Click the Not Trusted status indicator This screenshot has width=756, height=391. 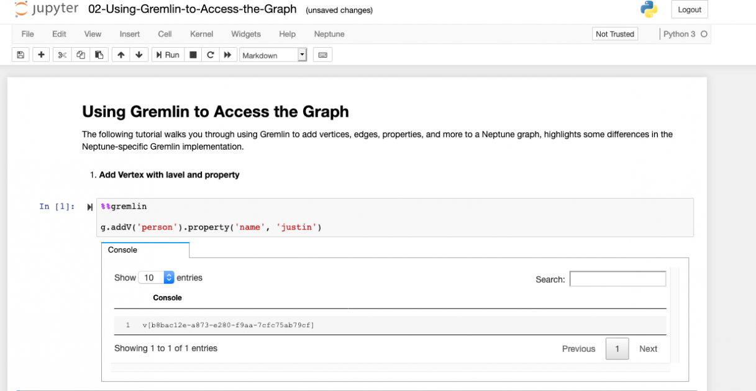pyautogui.click(x=615, y=34)
